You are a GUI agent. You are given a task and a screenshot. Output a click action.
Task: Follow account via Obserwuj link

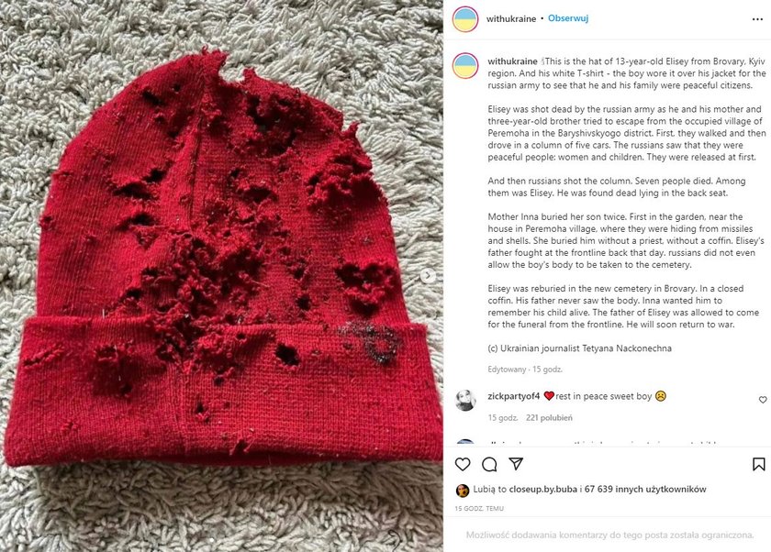[568, 18]
